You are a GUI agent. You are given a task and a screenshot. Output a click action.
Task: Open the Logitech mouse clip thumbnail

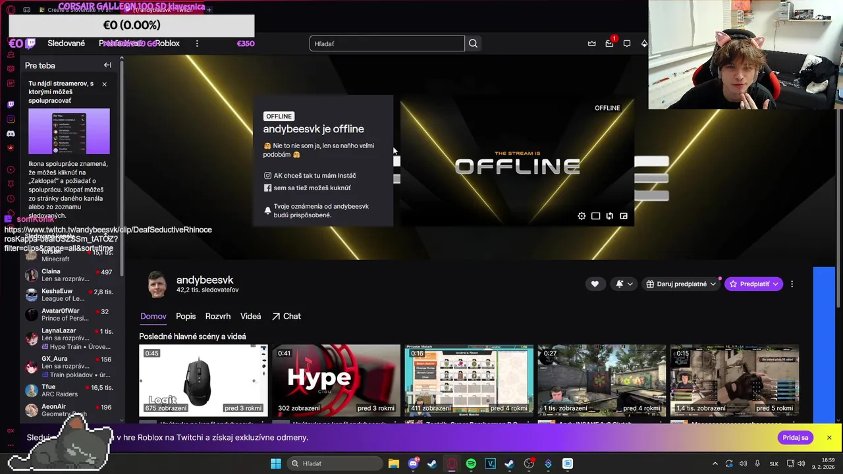(x=203, y=380)
